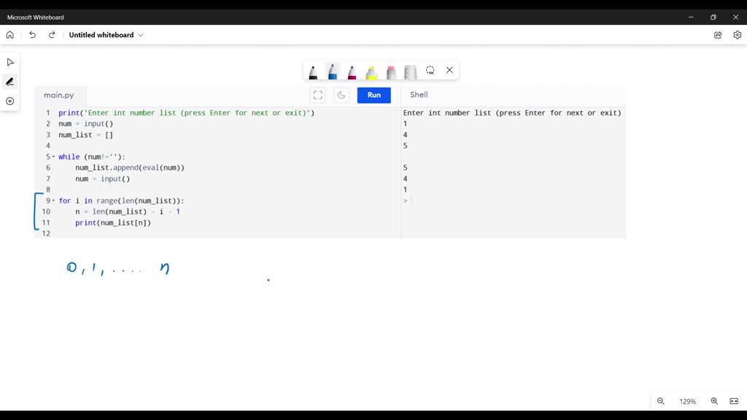Toggle the blue pen selection
The height and width of the screenshot is (420, 747).
point(332,71)
